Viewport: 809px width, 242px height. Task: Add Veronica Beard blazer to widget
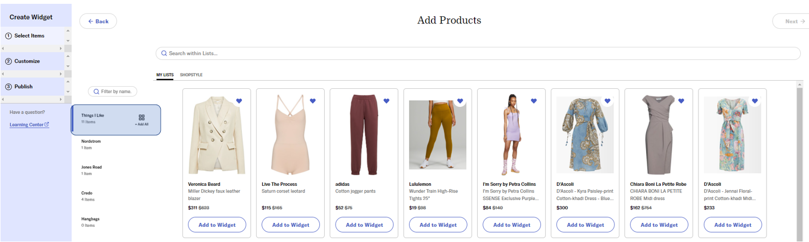pos(217,225)
